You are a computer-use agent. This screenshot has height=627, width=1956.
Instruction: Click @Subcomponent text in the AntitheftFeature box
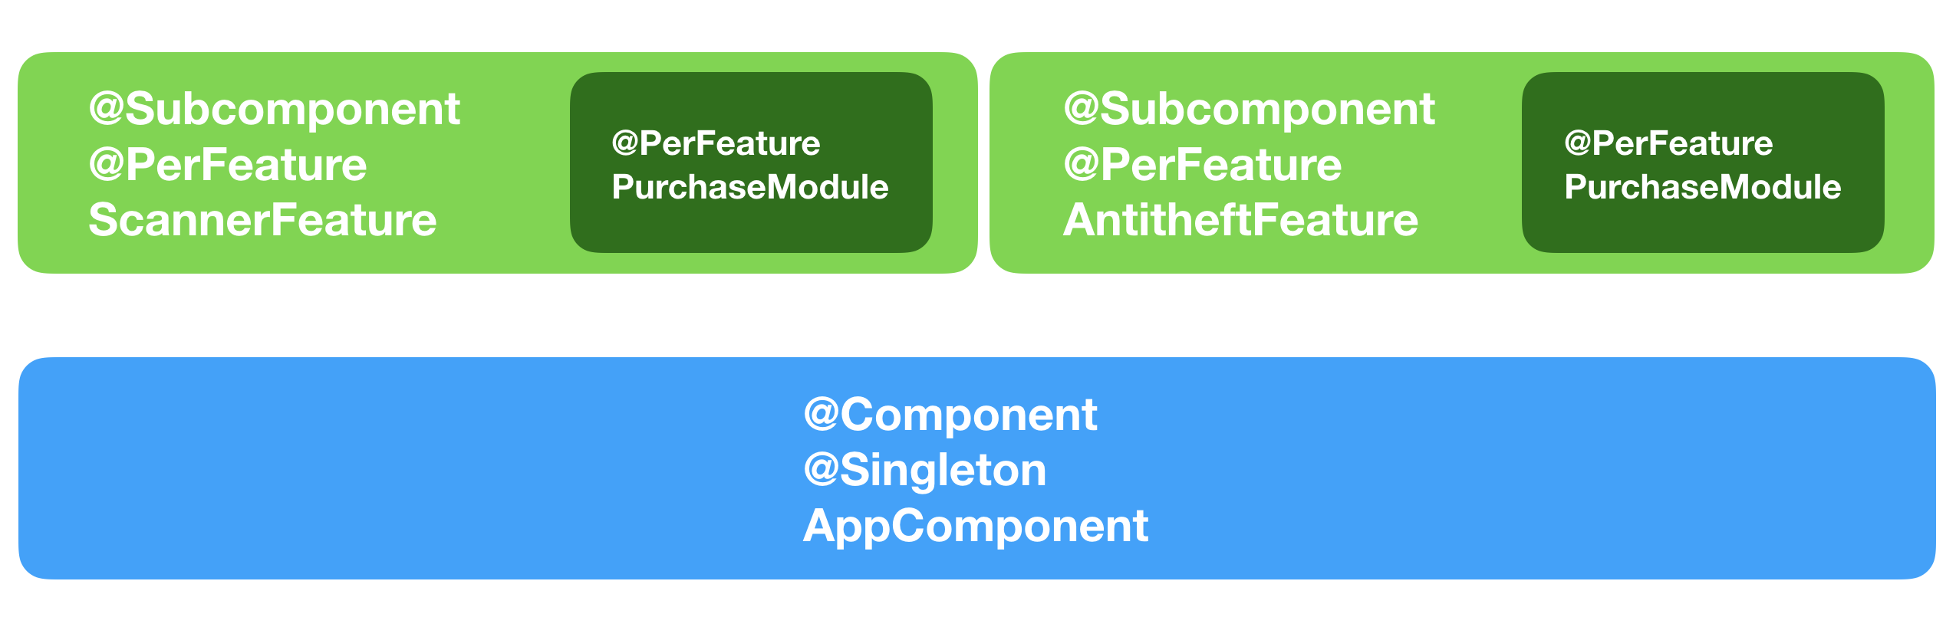tap(1249, 108)
